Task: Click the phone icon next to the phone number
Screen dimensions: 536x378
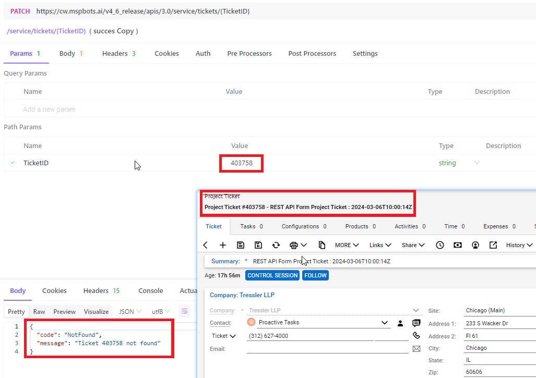Action: pyautogui.click(x=416, y=336)
